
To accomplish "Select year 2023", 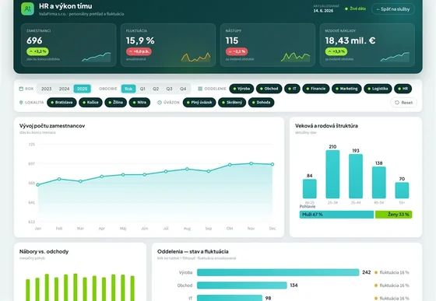I will (47, 89).
